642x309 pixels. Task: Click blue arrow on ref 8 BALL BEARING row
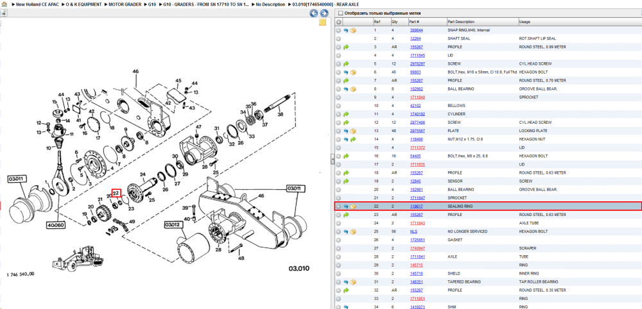click(346, 88)
